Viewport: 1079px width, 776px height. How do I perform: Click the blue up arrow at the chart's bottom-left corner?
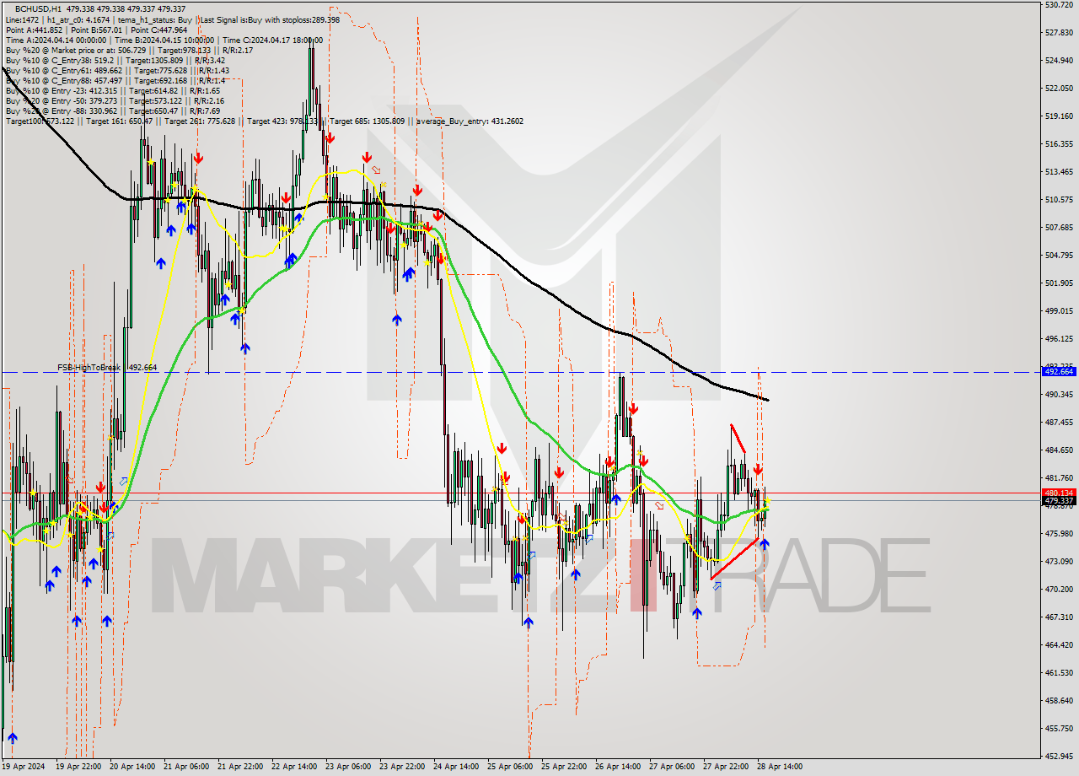click(x=13, y=738)
